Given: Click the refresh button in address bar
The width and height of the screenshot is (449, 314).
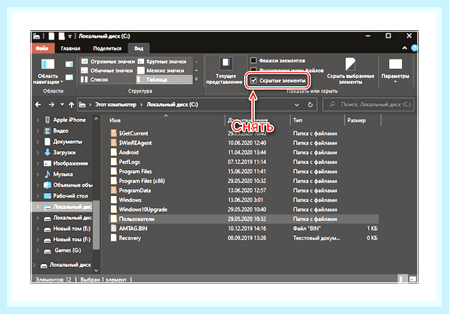Looking at the screenshot, I should tap(310, 105).
